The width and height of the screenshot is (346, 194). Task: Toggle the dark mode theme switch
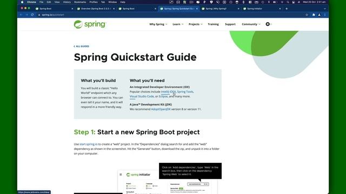click(x=269, y=24)
